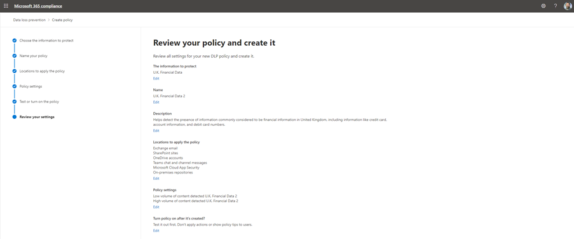574x239 pixels.
Task: Click the SharePoint sites location entry
Action: (165, 153)
